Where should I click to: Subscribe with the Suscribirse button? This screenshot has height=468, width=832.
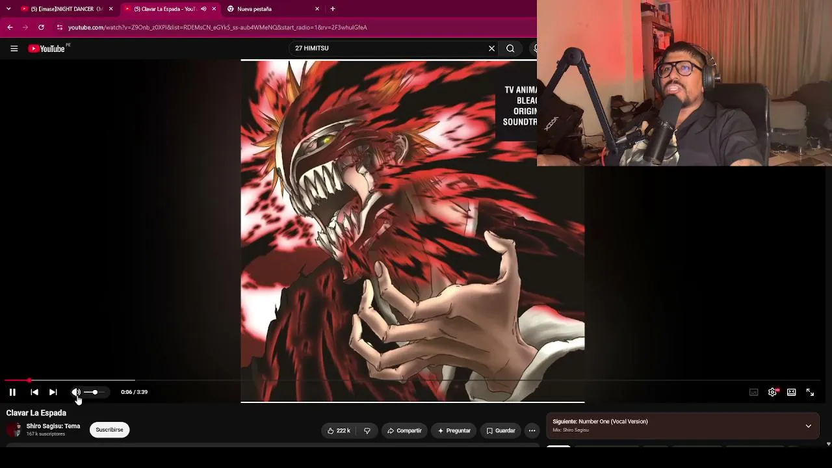click(x=109, y=430)
